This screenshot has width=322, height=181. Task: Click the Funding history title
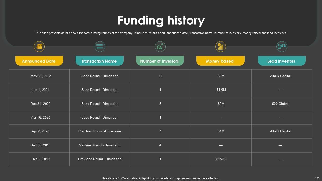[x=161, y=21]
